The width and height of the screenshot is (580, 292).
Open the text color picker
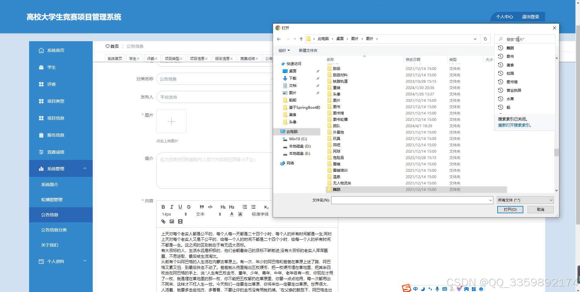click(x=232, y=214)
